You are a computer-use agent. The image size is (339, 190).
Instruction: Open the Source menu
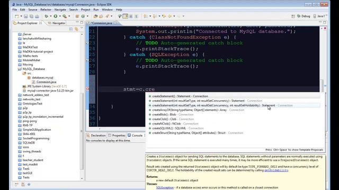click(33, 9)
